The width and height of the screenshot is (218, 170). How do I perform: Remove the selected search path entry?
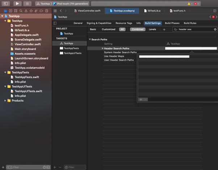pos(146,100)
